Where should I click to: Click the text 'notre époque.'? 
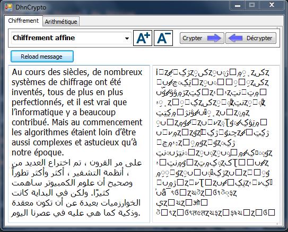(38, 152)
